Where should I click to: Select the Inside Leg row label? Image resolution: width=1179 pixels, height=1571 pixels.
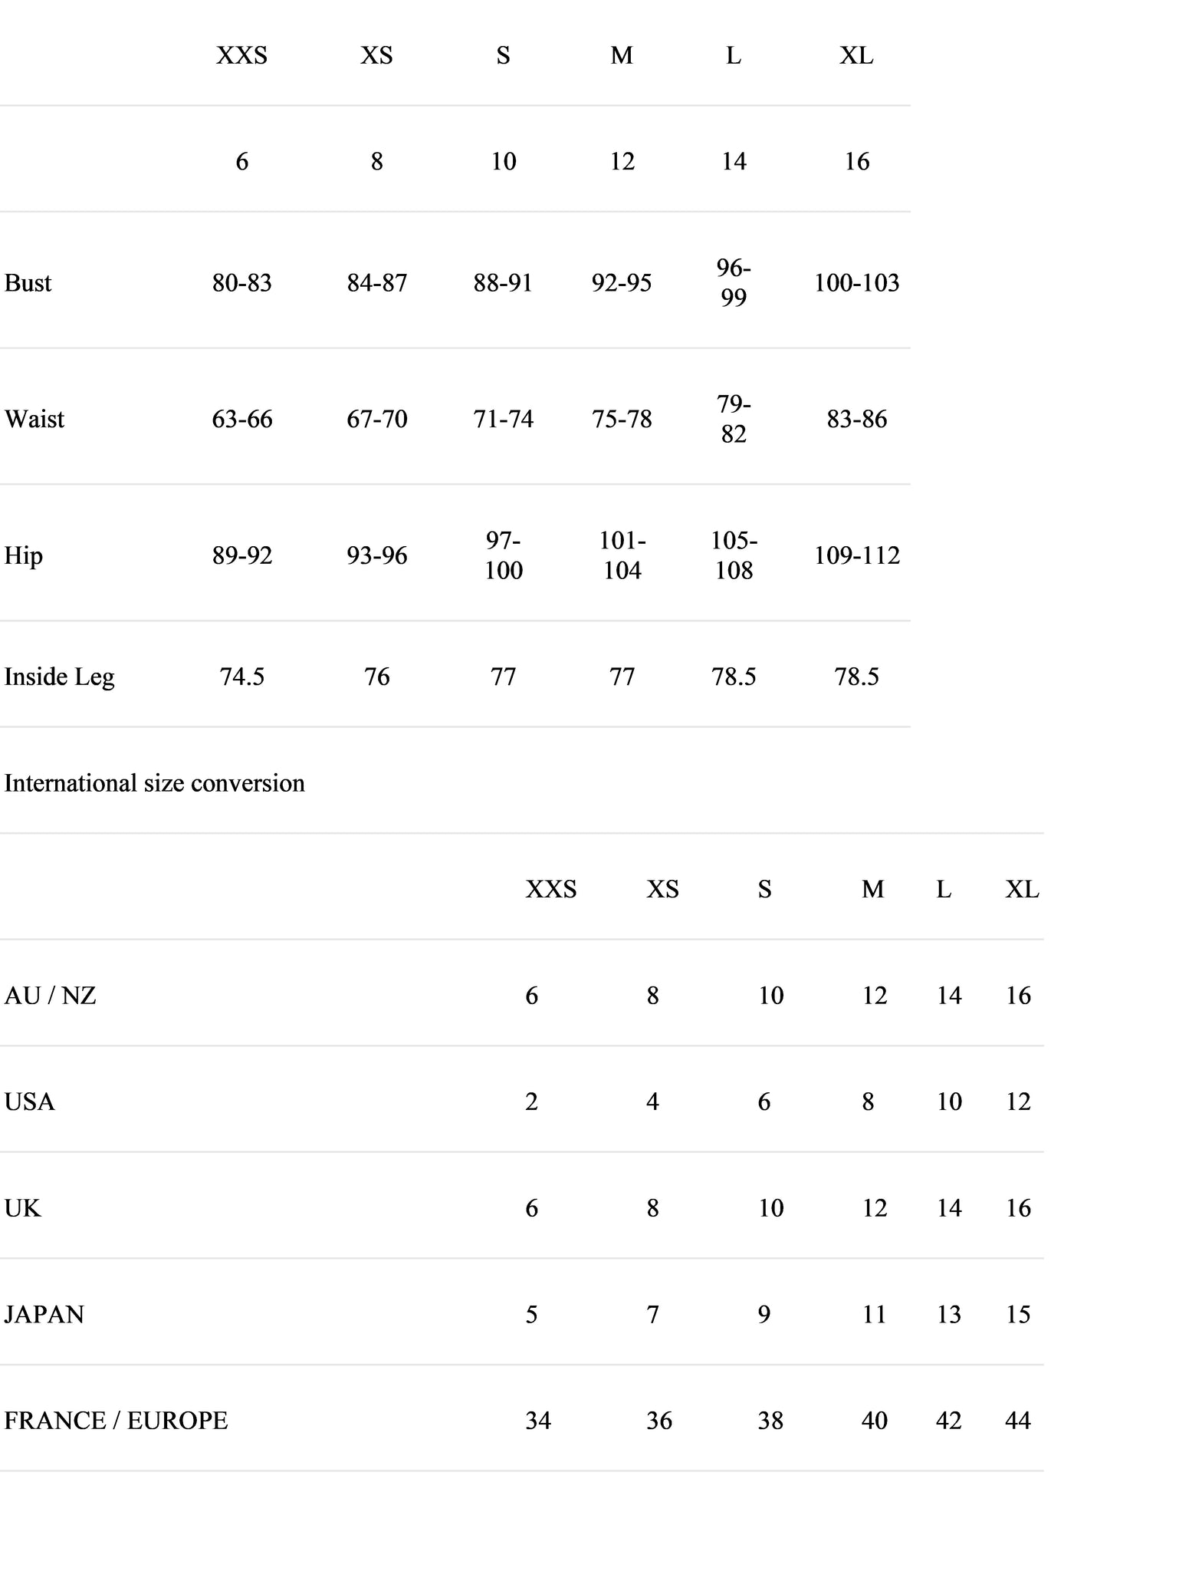point(59,677)
